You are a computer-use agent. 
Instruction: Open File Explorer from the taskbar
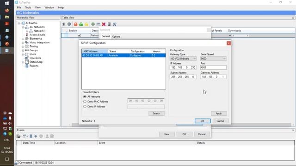click(7, 17)
